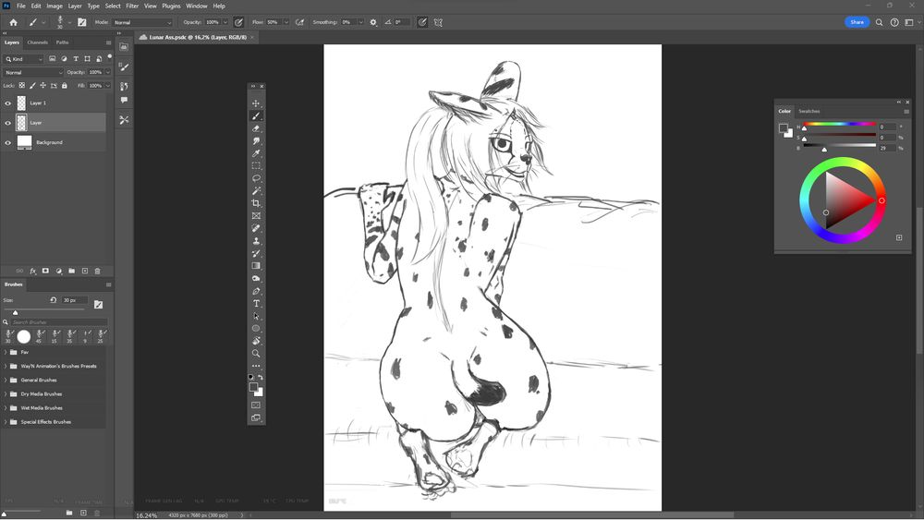Expand the Dry Media Brushes folder
This screenshot has height=520, width=924.
6,394
